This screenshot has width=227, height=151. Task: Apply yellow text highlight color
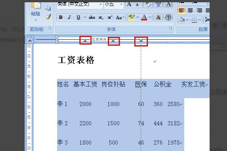[x=131, y=17]
